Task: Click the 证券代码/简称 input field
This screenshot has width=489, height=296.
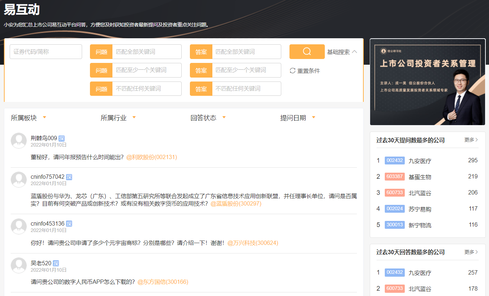Action: pos(46,52)
